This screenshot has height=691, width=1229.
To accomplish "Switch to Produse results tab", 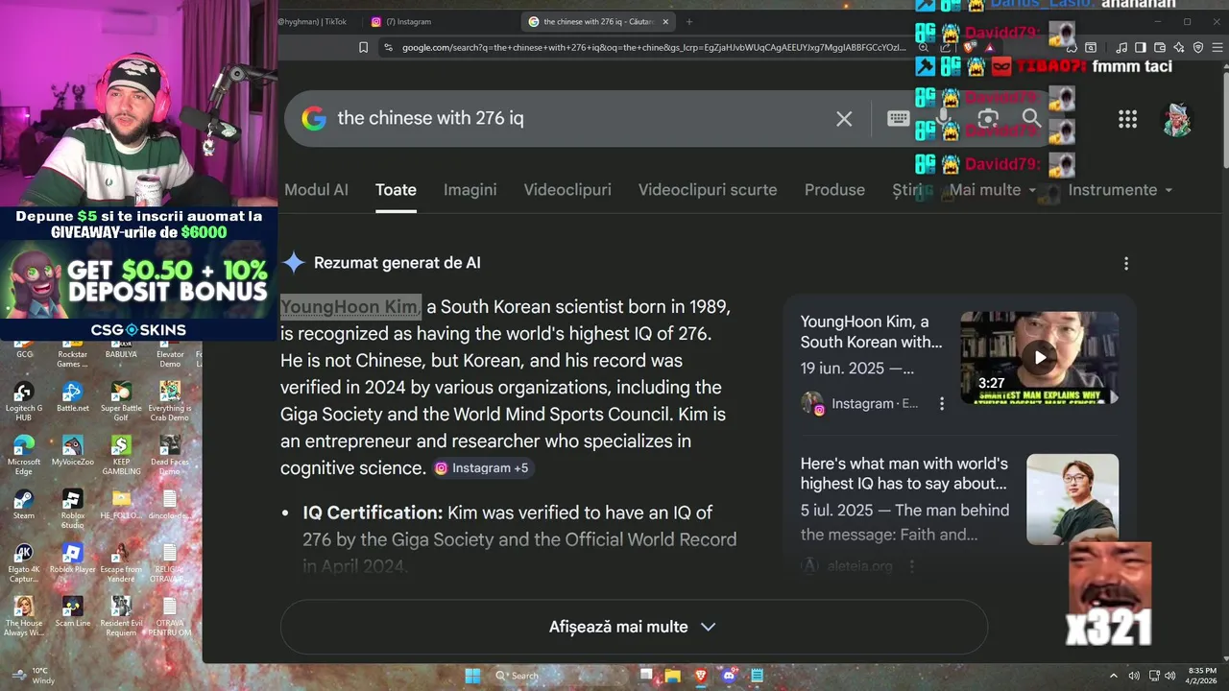I will pos(834,190).
